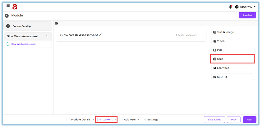Viewport: 261px width, 127px height.
Task: Click the help question mark icon
Action: [x=237, y=7]
